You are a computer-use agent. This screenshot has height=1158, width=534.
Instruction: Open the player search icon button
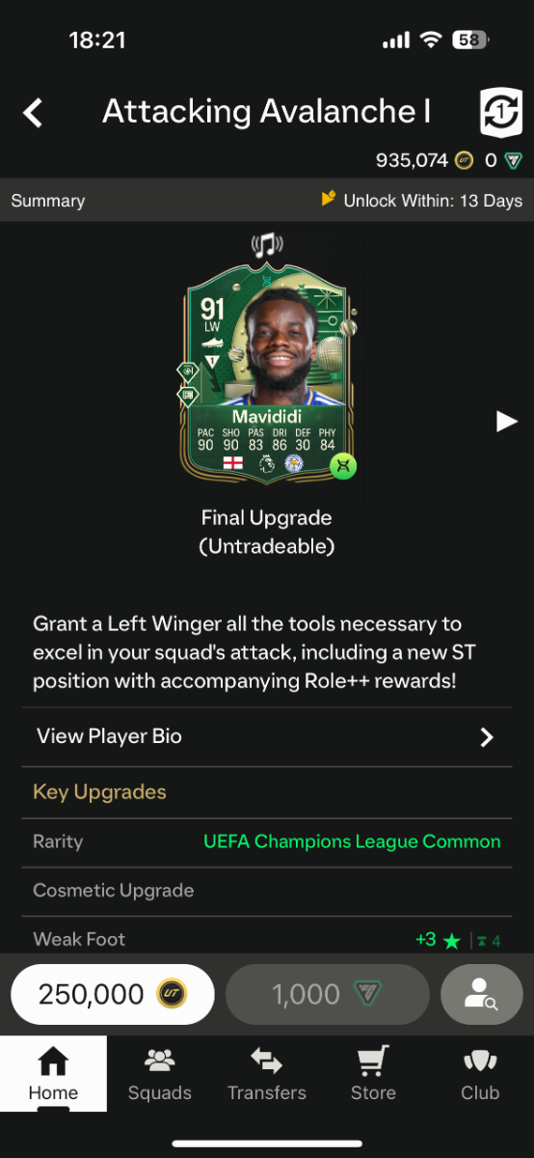click(481, 994)
